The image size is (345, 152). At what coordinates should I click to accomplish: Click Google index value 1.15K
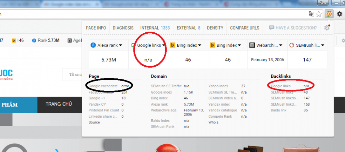tap(188, 93)
